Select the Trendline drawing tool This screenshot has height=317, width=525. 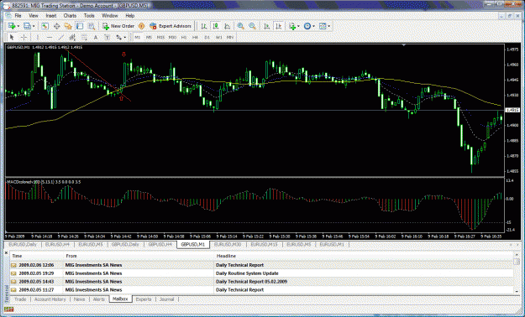coord(61,38)
